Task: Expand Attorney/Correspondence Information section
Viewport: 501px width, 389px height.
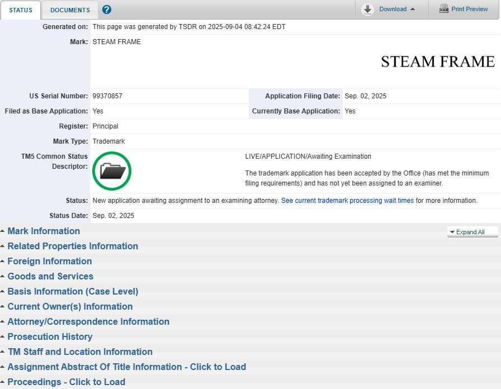Action: [88, 322]
